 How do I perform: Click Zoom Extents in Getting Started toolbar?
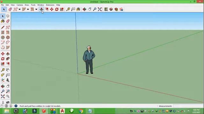click(x=100, y=9)
